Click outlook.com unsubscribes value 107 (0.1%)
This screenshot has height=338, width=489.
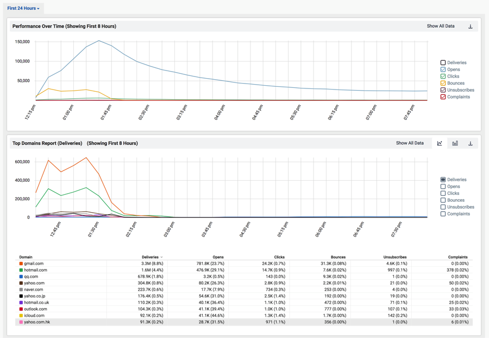pyautogui.click(x=397, y=309)
